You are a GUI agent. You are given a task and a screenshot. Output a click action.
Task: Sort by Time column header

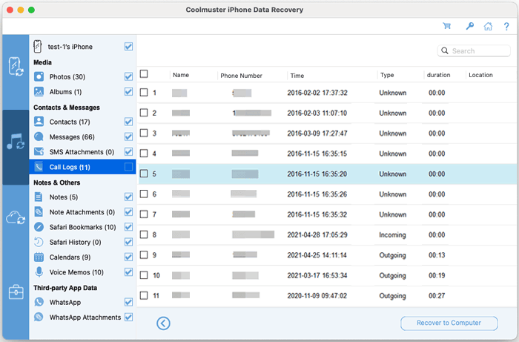(297, 76)
